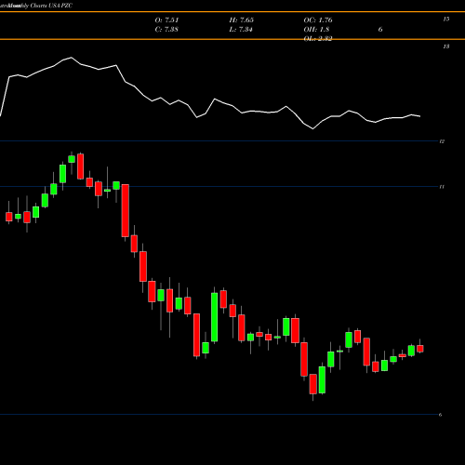Select the 'C: 7.38' close value

[166, 30]
